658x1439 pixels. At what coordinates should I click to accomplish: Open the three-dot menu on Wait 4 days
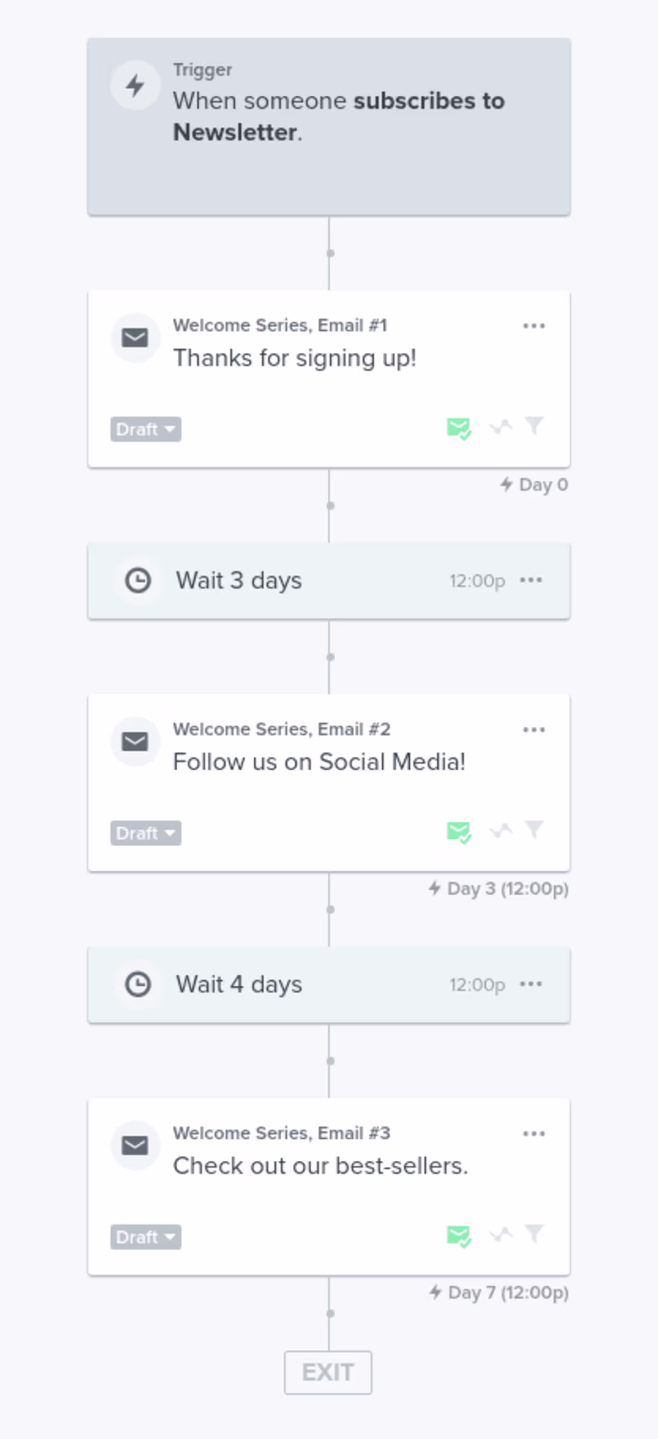pyautogui.click(x=531, y=984)
